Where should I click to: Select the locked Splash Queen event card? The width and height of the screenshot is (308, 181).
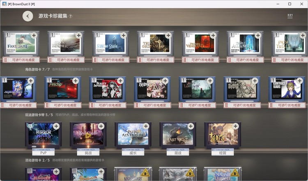coord(222,174)
